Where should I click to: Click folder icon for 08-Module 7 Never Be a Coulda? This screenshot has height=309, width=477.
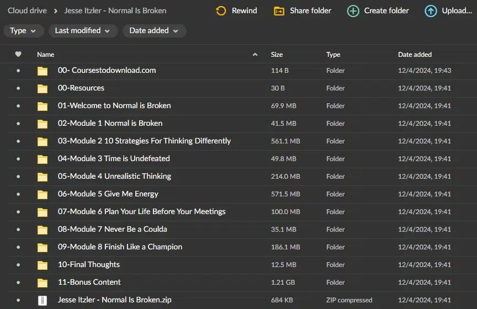43,230
